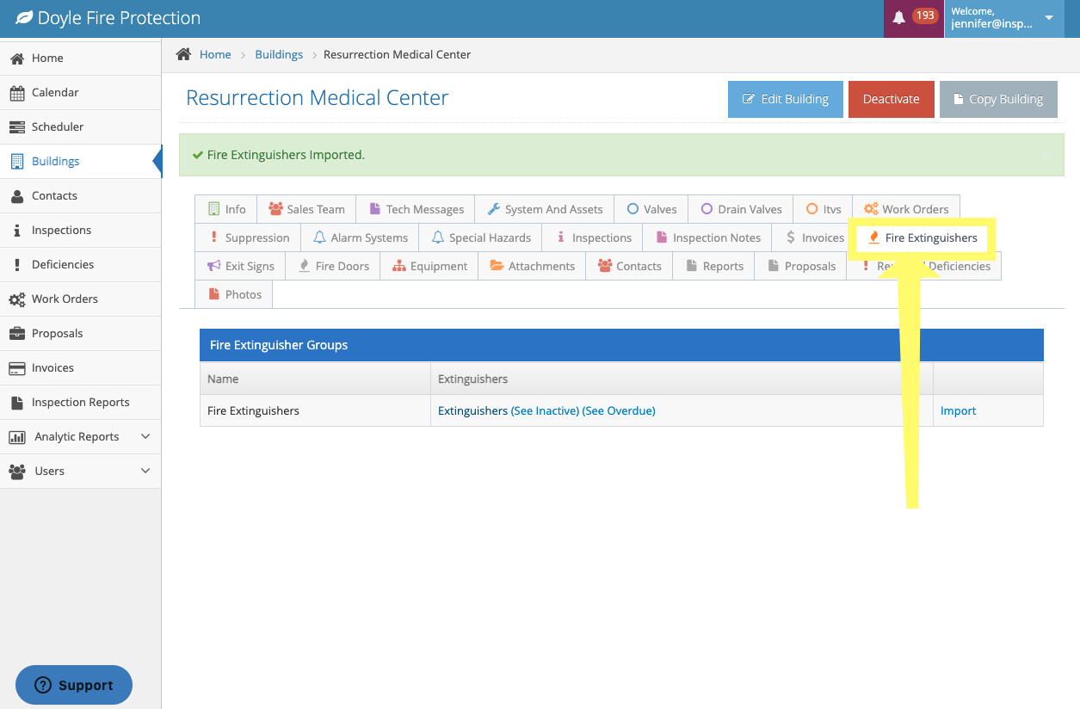Screen dimensions: 1080x709
Task: Select the Special Hazards tab
Action: click(x=481, y=237)
